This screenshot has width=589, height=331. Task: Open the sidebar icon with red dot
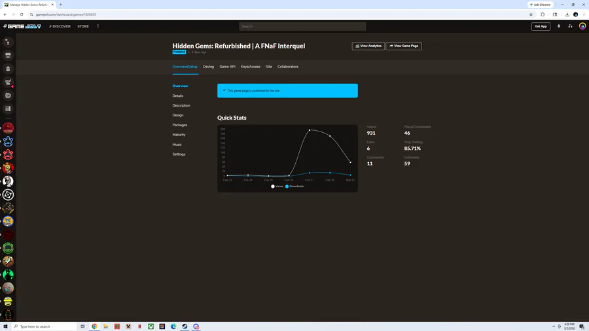pos(8,82)
